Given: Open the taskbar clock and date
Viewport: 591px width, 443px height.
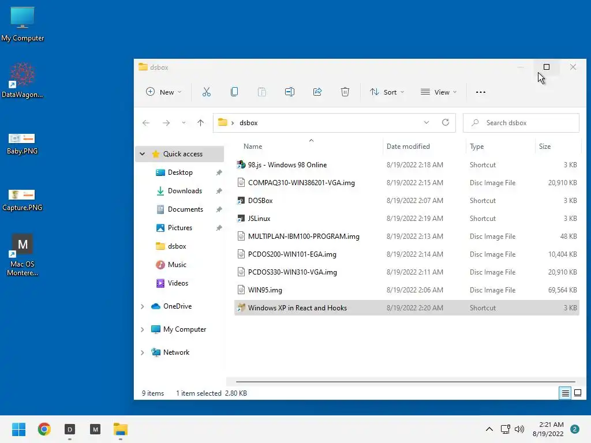Looking at the screenshot, I should pos(548,429).
